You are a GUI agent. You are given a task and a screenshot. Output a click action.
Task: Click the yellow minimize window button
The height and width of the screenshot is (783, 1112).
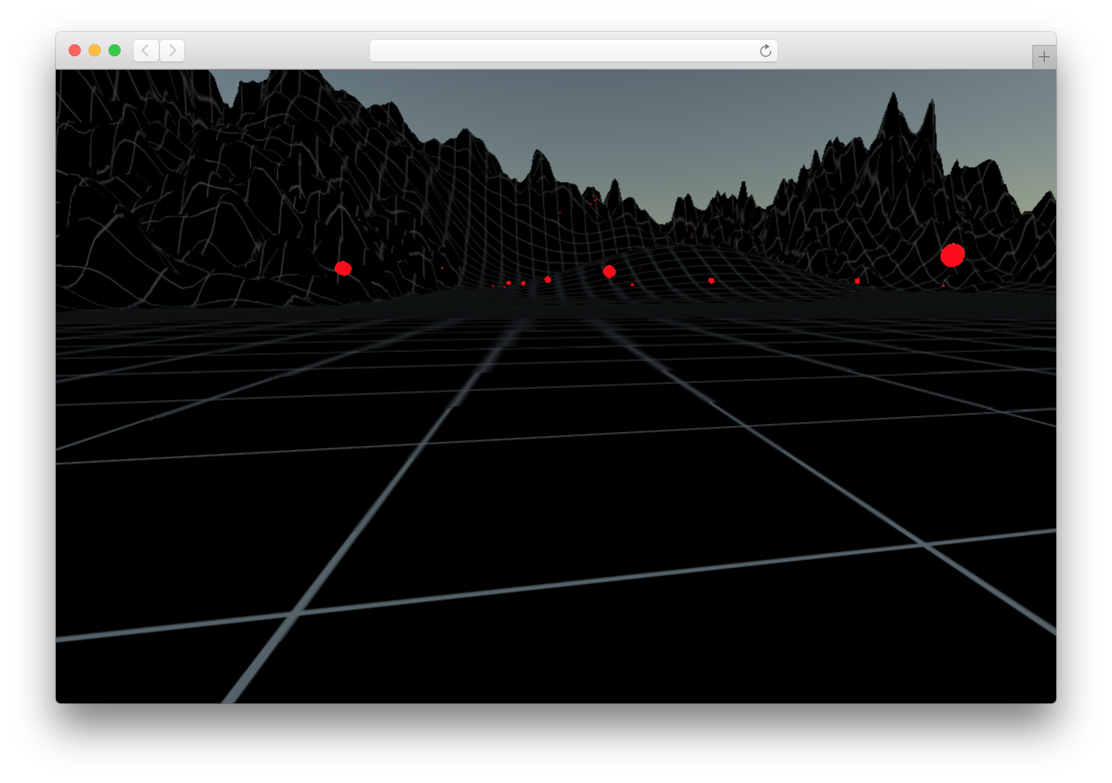(x=95, y=50)
